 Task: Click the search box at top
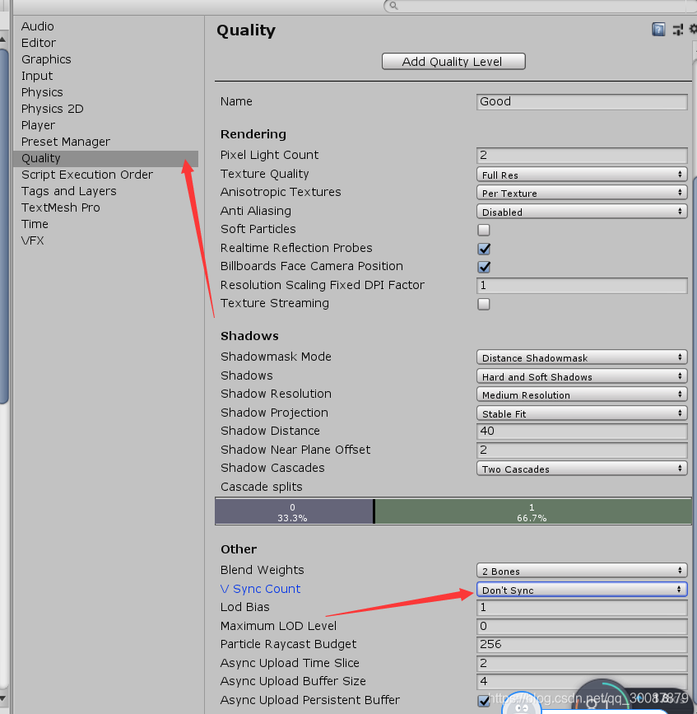(x=541, y=6)
